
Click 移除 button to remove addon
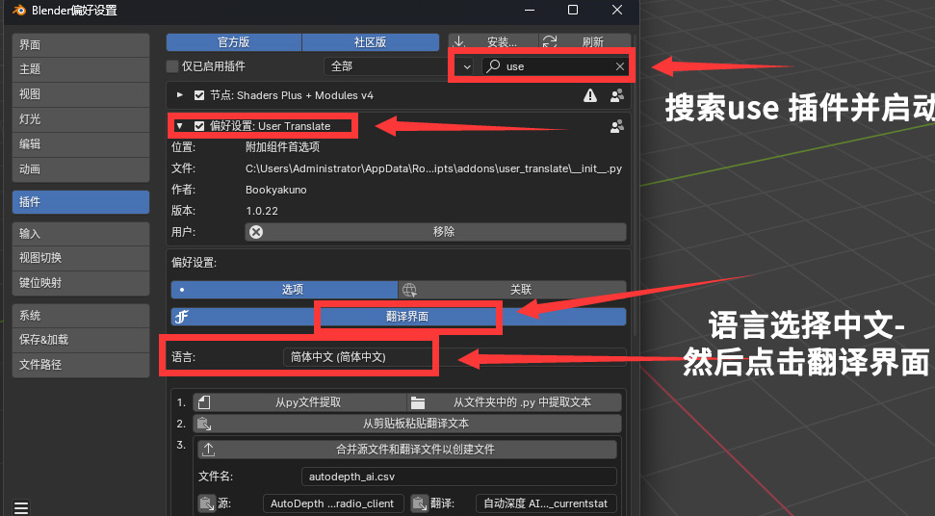[435, 232]
